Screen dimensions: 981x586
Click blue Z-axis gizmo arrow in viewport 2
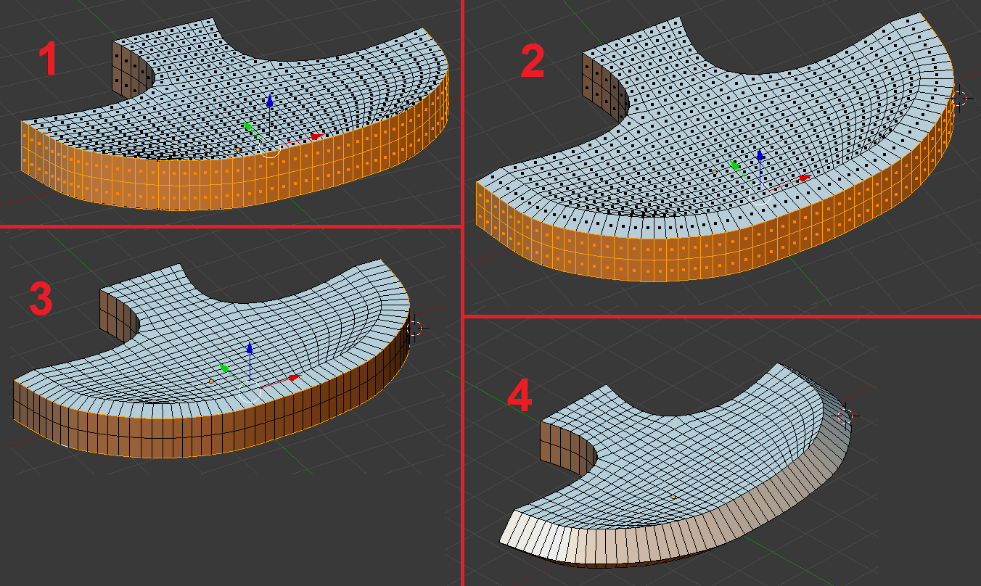760,155
